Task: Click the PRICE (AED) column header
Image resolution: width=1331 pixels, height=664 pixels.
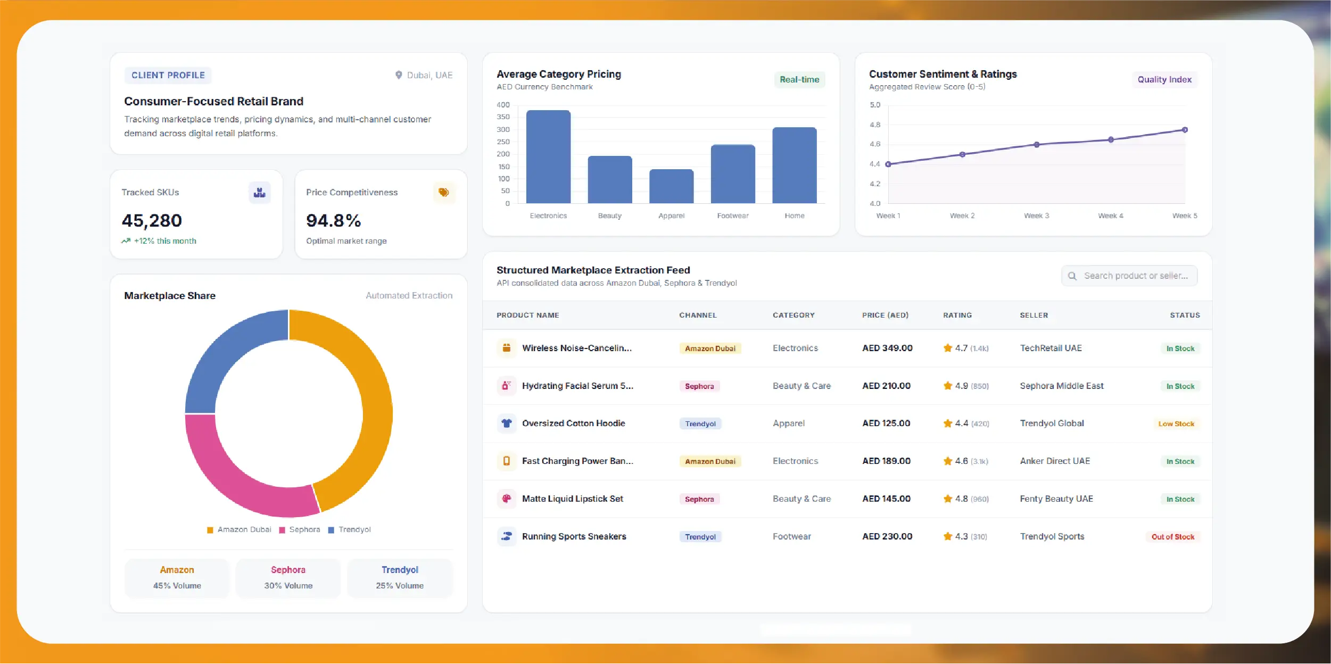Action: pos(886,316)
